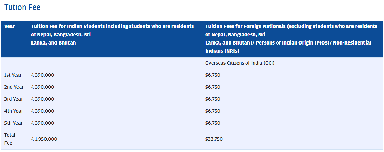Collapse the Tution Fee section
Image resolution: width=384 pixels, height=152 pixels.
coord(372,11)
